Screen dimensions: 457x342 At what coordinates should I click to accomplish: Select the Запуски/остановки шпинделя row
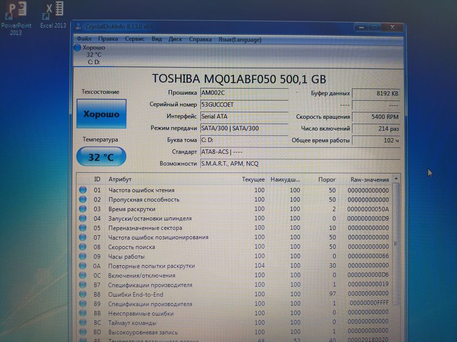click(234, 218)
